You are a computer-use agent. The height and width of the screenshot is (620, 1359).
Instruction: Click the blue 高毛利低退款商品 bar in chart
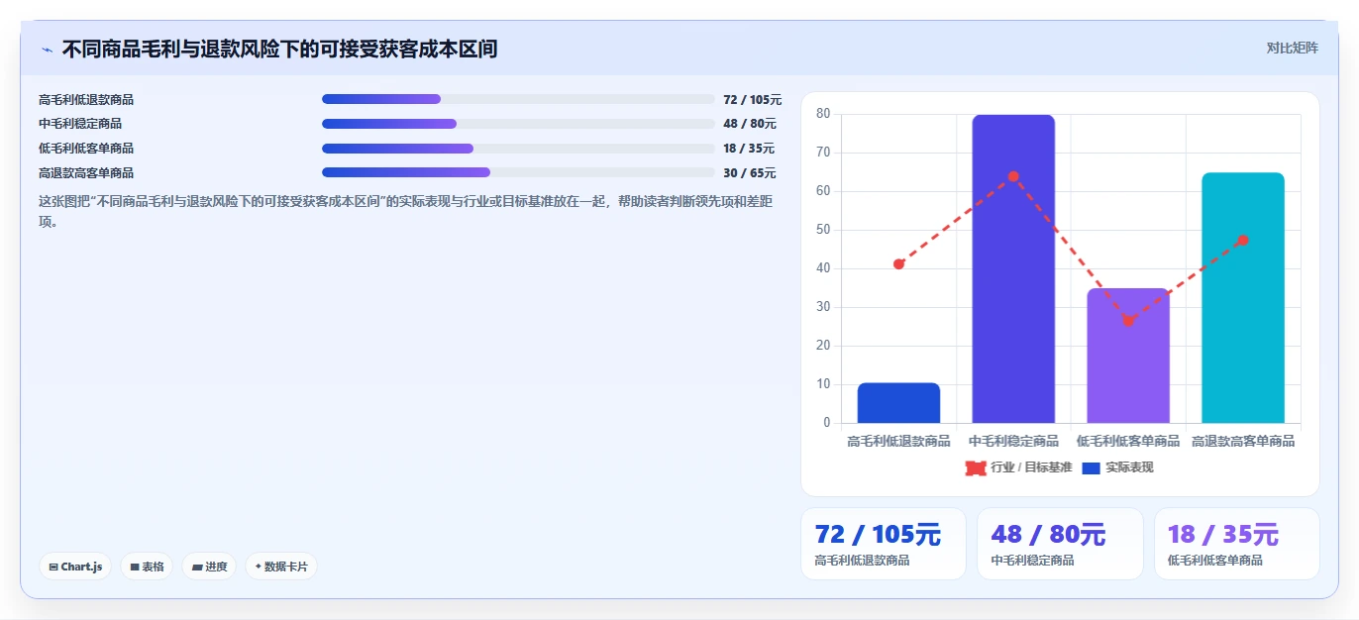[x=898, y=403]
